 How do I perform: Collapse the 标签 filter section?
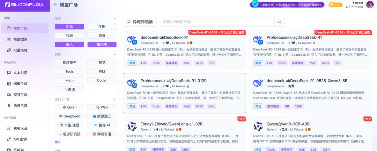[115, 54]
